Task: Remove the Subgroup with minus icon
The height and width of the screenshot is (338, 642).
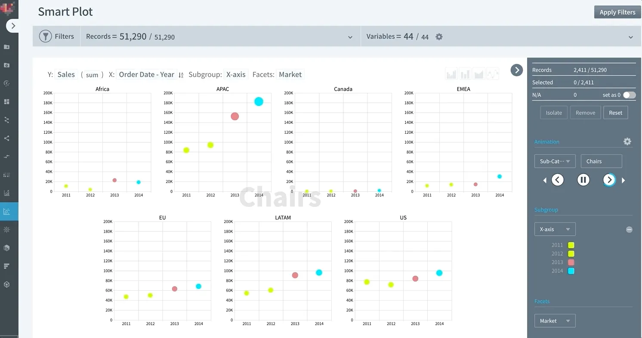Action: point(629,230)
